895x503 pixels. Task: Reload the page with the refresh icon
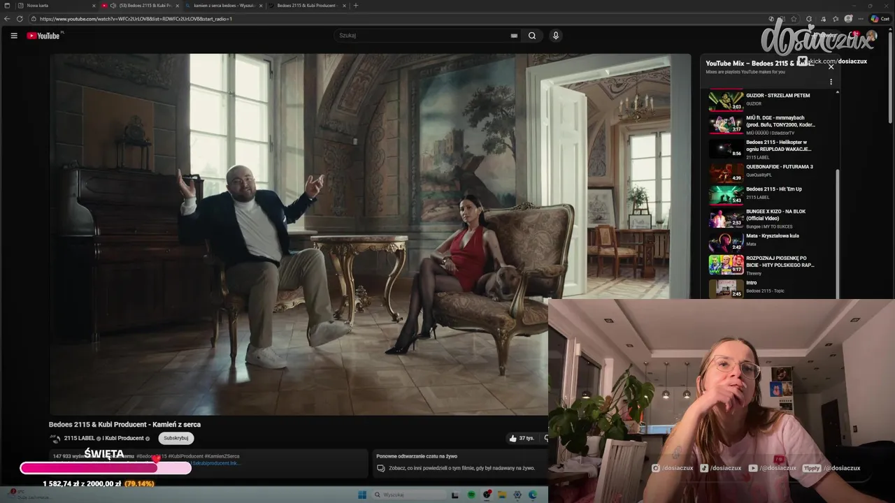pyautogui.click(x=20, y=19)
